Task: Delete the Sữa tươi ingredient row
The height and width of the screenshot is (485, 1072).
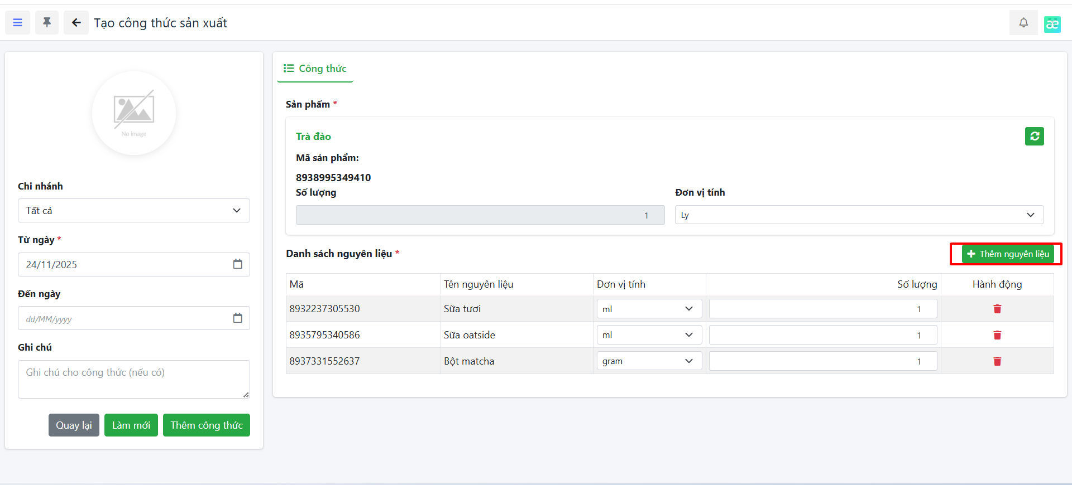Action: click(x=997, y=309)
